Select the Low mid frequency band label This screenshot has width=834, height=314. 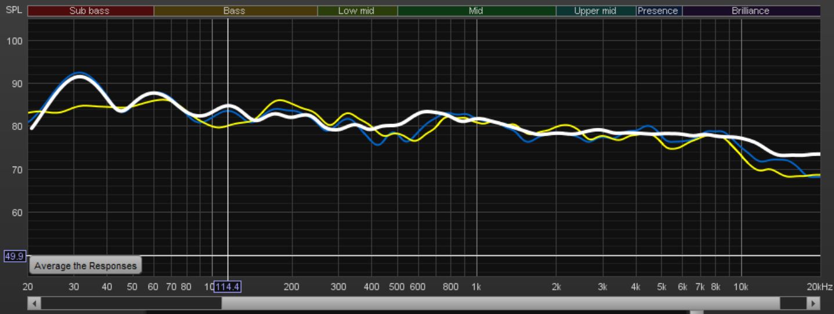pos(357,10)
